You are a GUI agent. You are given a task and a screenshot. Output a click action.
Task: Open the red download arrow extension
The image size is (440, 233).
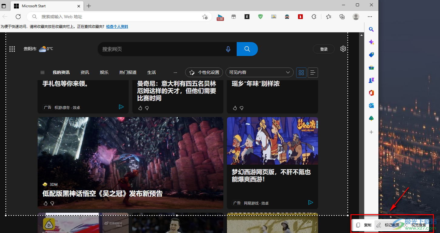[x=300, y=17]
